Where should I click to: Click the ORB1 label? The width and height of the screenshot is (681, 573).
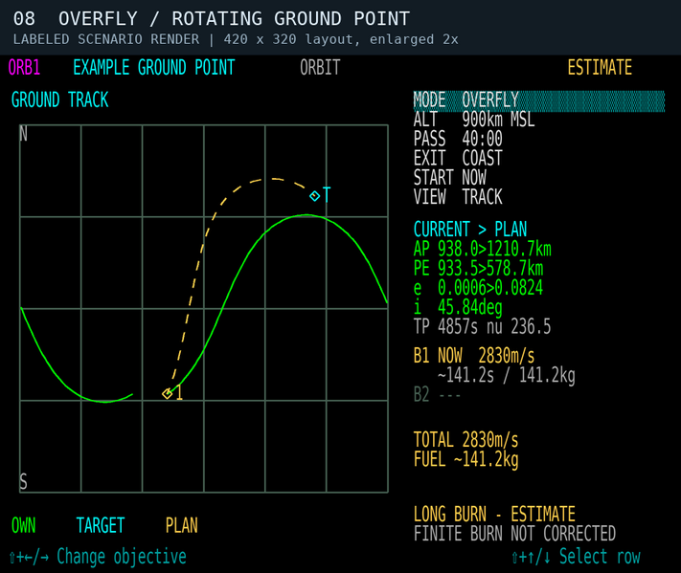click(24, 68)
